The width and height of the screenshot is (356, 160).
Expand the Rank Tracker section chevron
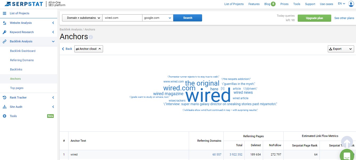(x=53, y=97)
